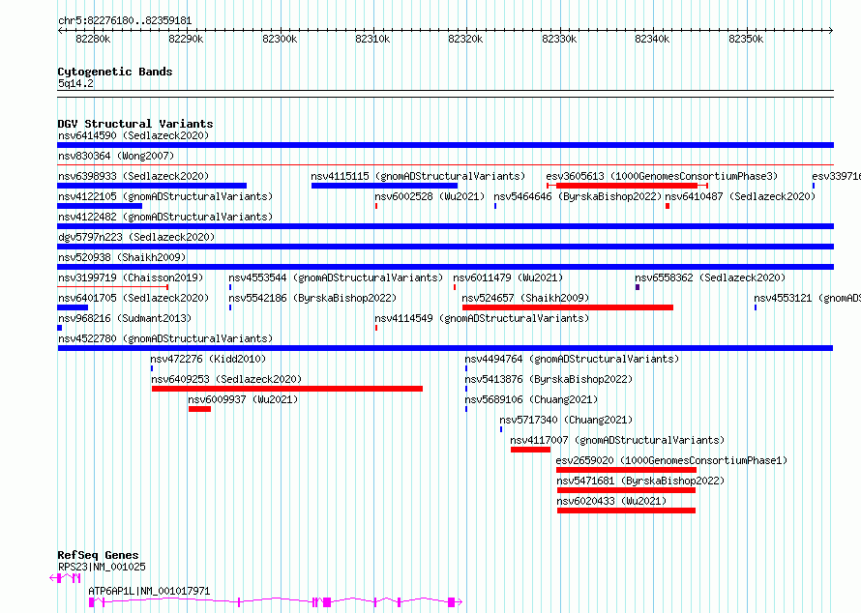Click nsv6020433 (Wu2021) label
Image resolution: width=861 pixels, height=613 pixels.
pos(611,501)
